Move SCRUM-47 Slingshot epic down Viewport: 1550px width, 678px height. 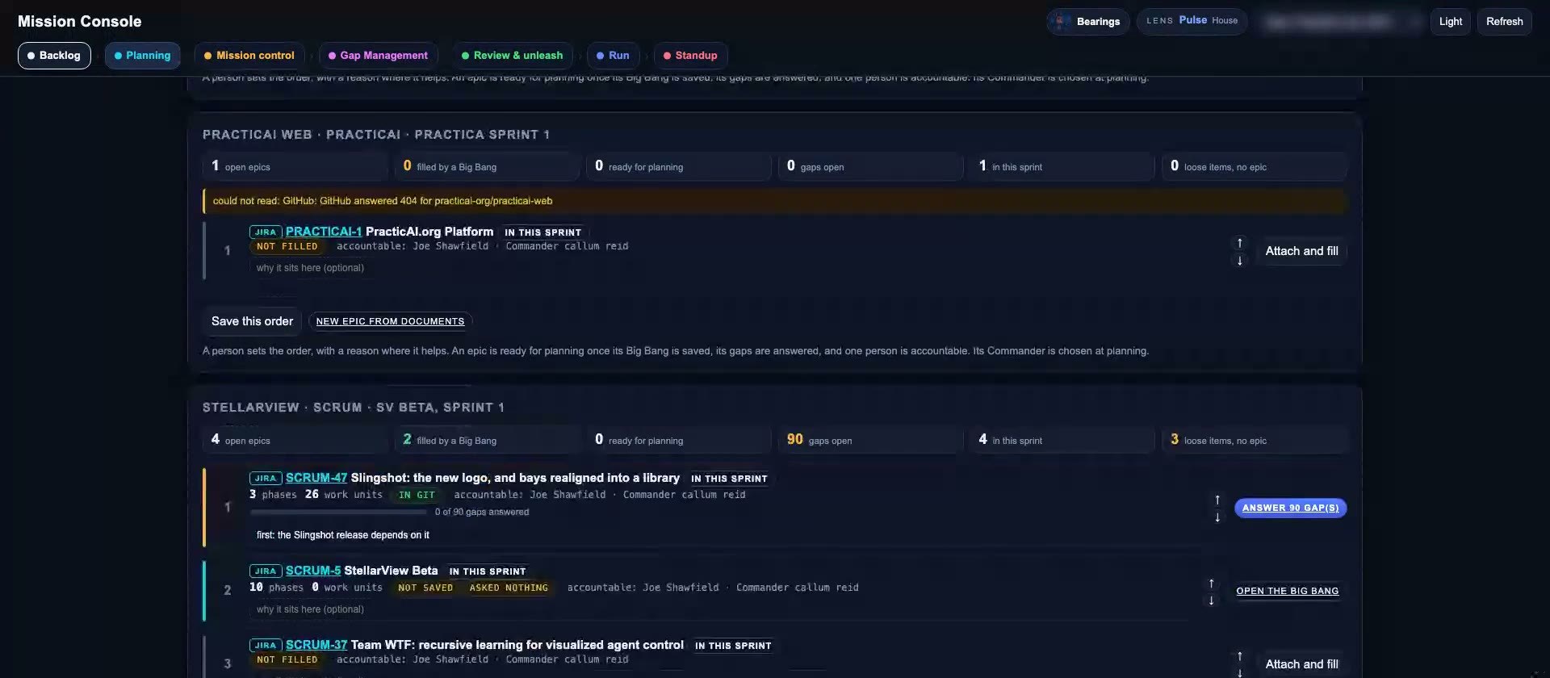point(1217,517)
